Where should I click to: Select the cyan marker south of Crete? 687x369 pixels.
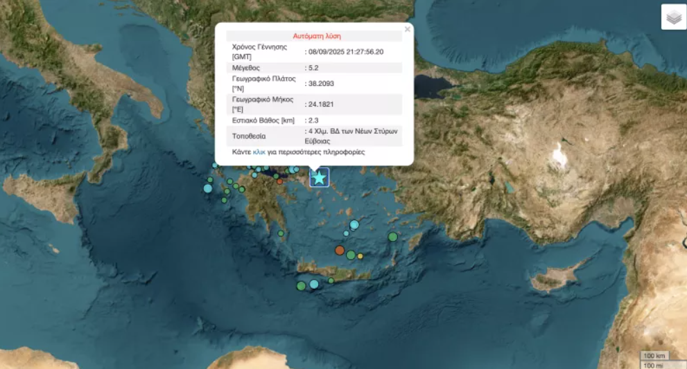click(x=314, y=284)
